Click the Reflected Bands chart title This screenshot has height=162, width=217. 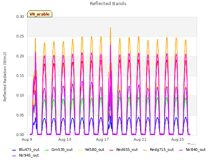coord(108,4)
